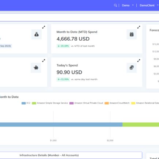
Task: Expand the Today's Spend card
Action: pos(139,61)
